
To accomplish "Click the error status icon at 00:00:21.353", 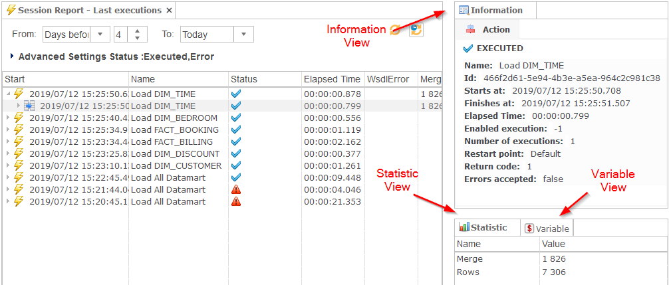I will click(x=235, y=202).
